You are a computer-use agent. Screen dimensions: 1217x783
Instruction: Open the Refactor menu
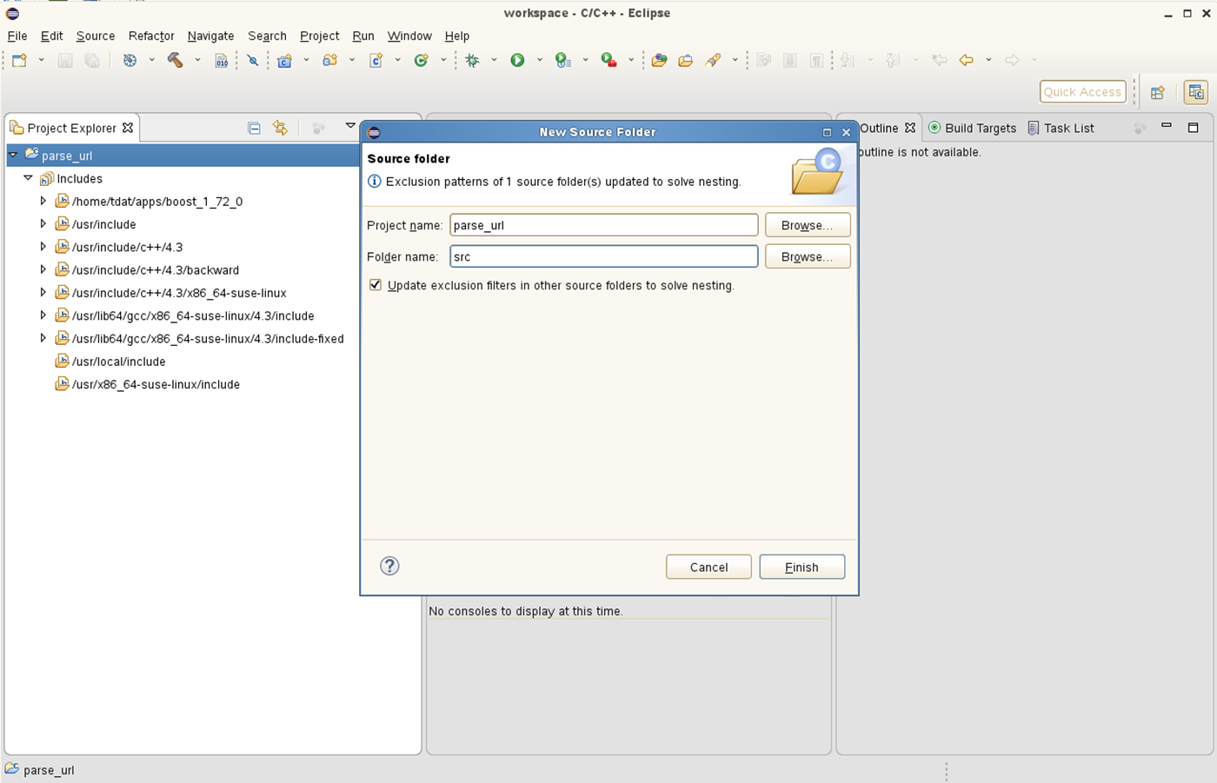tap(151, 36)
